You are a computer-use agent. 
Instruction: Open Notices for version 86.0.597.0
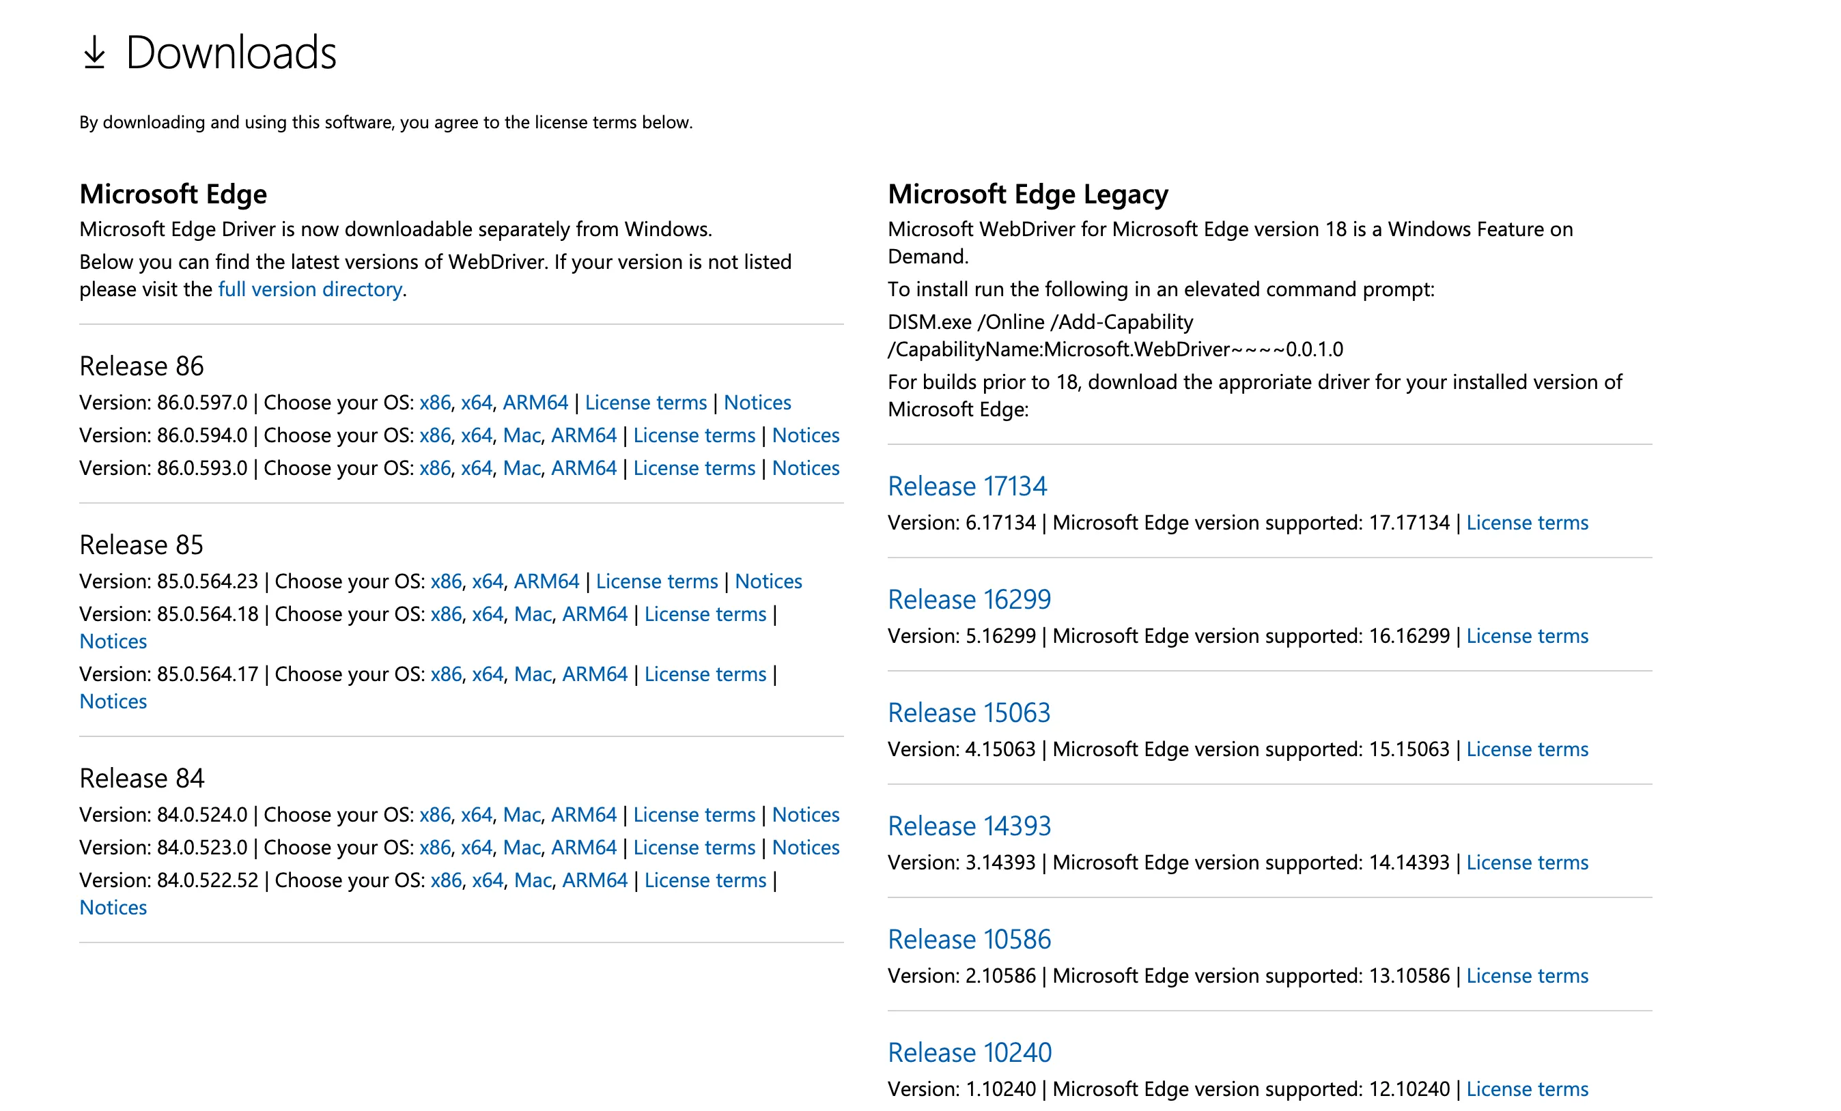pyautogui.click(x=757, y=403)
